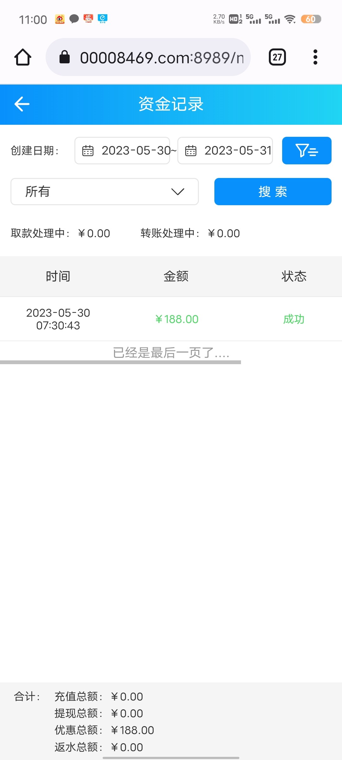The height and width of the screenshot is (760, 342).
Task: Open the 所有 type dropdown
Action: [x=104, y=192]
